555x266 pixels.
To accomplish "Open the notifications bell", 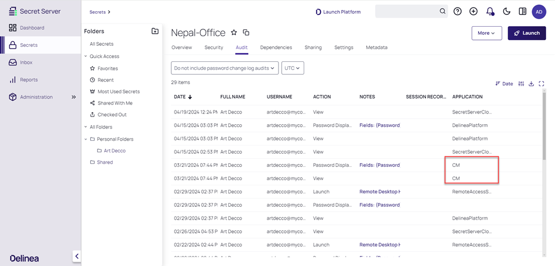I will (490, 11).
